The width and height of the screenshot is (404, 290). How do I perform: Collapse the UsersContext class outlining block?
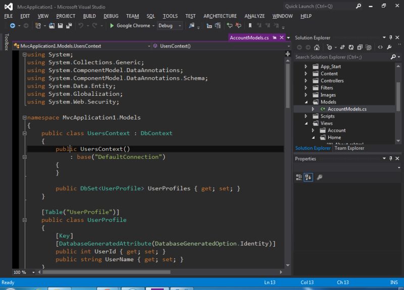point(24,133)
